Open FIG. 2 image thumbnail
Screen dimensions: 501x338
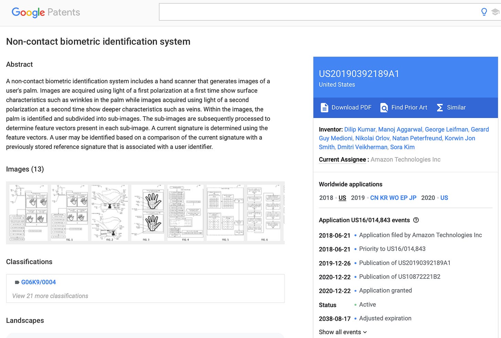110,213
